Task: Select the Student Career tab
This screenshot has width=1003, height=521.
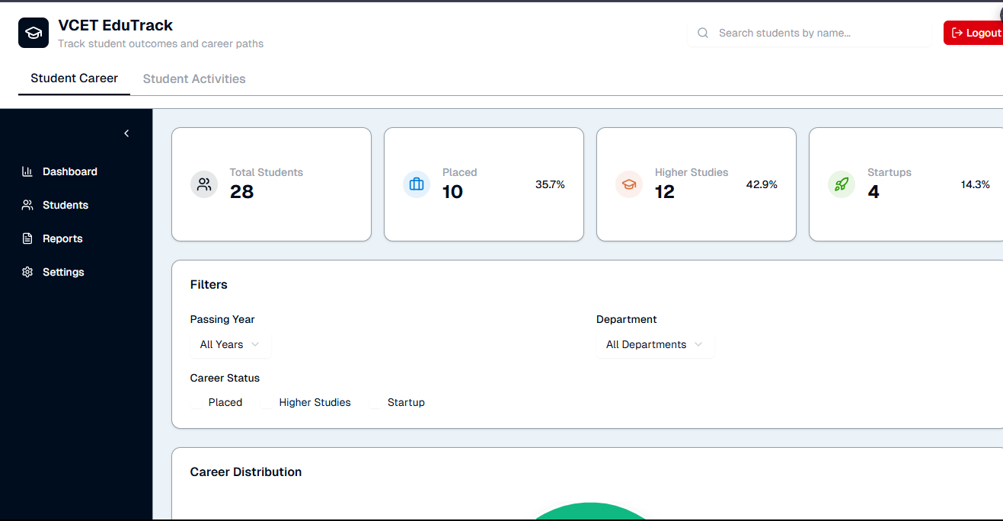Action: point(74,78)
